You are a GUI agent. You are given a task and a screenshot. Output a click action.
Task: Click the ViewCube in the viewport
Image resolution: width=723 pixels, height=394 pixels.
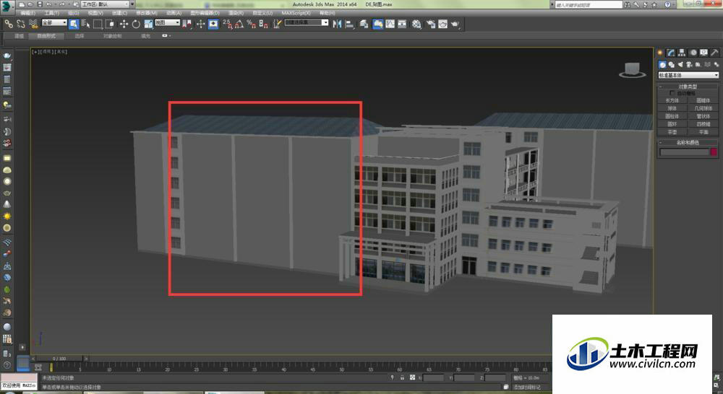point(632,70)
